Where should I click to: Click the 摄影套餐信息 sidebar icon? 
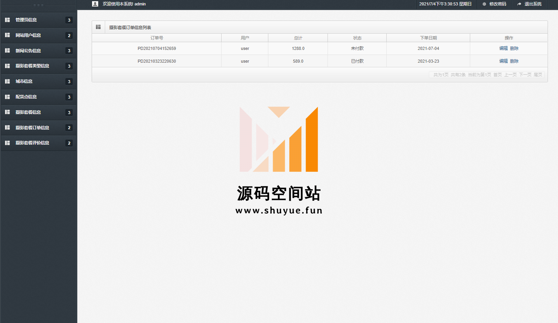(x=7, y=112)
